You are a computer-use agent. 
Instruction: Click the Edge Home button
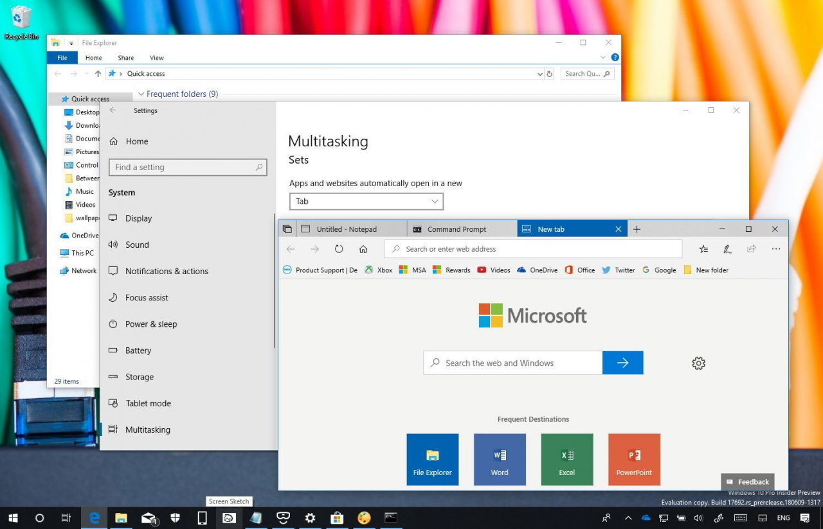[363, 249]
